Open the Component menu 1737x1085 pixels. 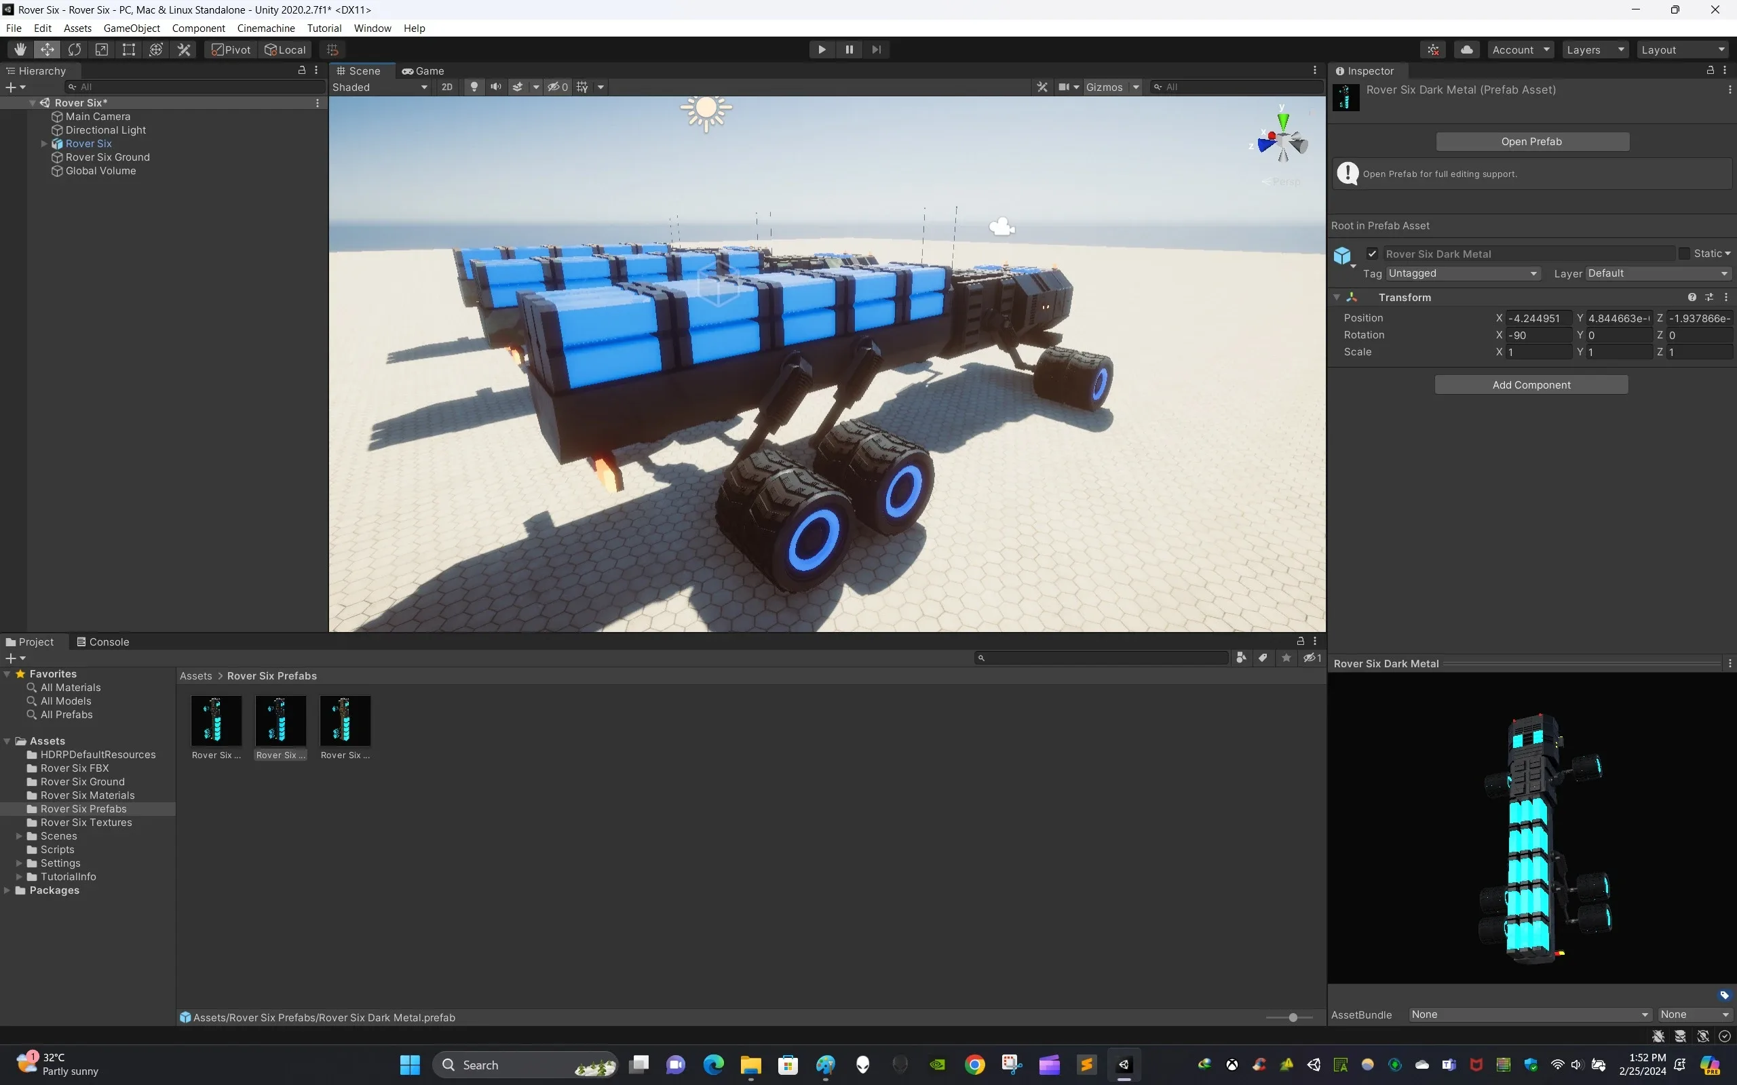(x=198, y=28)
